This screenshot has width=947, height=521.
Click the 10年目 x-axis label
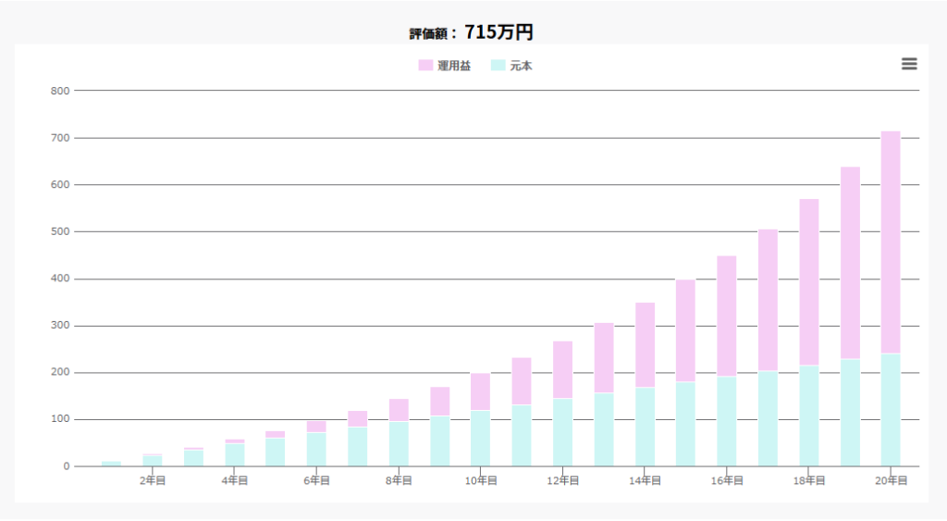(481, 480)
